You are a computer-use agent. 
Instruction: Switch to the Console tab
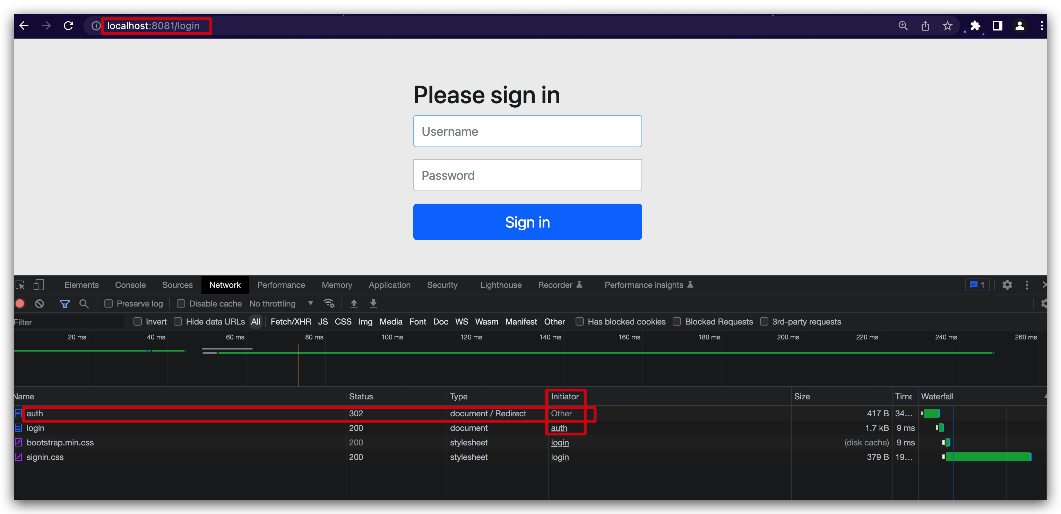[130, 285]
